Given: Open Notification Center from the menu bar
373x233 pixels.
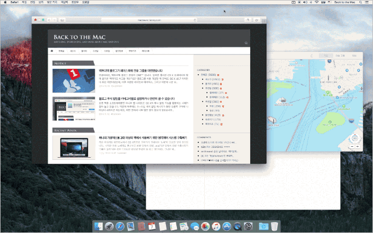Looking at the screenshot, I should [368, 2].
